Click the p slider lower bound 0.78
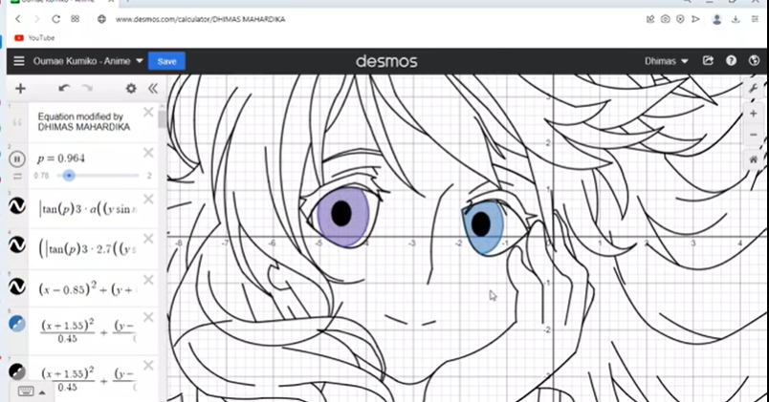769x402 pixels. click(x=41, y=176)
